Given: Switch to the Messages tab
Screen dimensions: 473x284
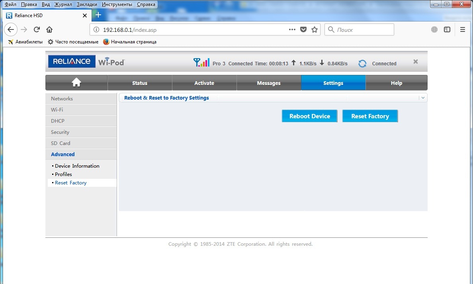Looking at the screenshot, I should [x=269, y=83].
